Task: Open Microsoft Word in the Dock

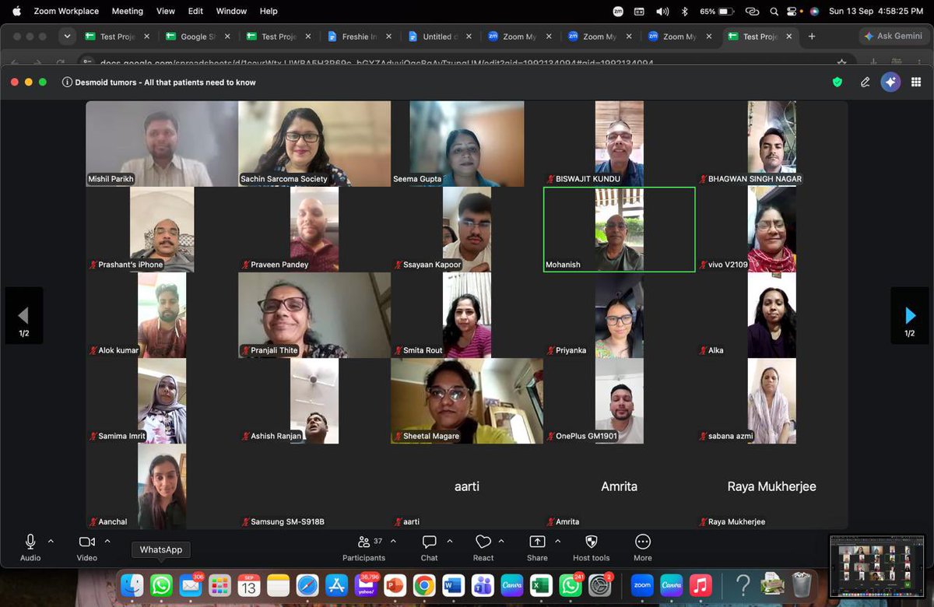Action: click(x=453, y=584)
